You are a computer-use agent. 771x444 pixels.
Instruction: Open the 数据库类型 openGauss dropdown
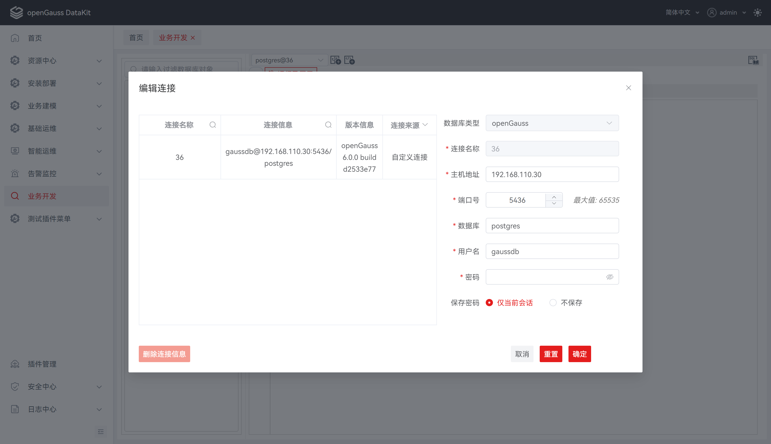[552, 123]
